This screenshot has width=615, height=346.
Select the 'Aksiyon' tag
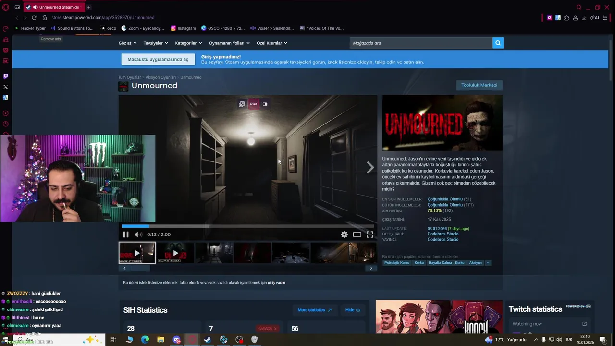point(475,263)
